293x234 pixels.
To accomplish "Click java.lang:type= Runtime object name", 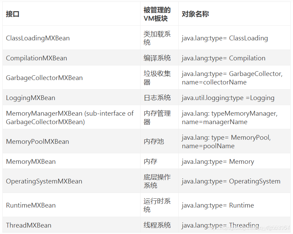I will (x=218, y=205).
